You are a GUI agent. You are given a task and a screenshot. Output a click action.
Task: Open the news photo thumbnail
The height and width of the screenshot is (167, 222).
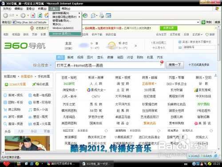click(27, 143)
